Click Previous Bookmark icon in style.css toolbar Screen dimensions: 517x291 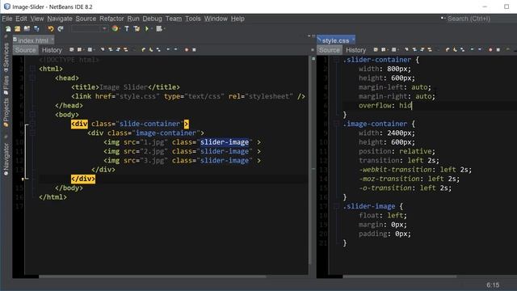(x=448, y=49)
